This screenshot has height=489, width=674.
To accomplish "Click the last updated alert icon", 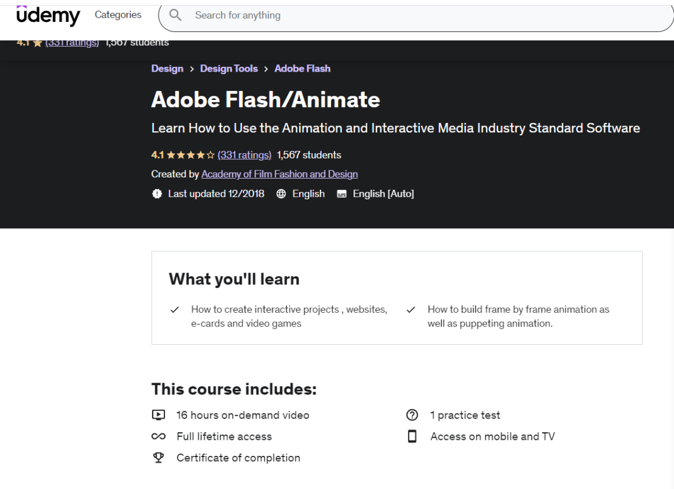I will 157,193.
